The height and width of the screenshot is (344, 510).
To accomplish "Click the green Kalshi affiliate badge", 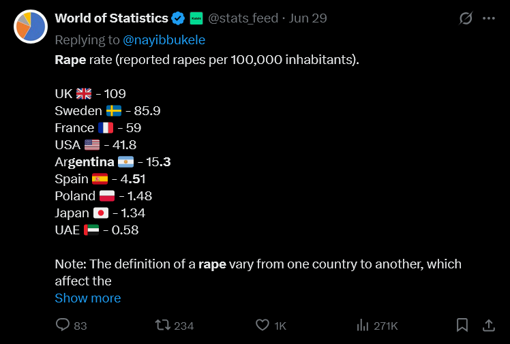I will point(196,18).
